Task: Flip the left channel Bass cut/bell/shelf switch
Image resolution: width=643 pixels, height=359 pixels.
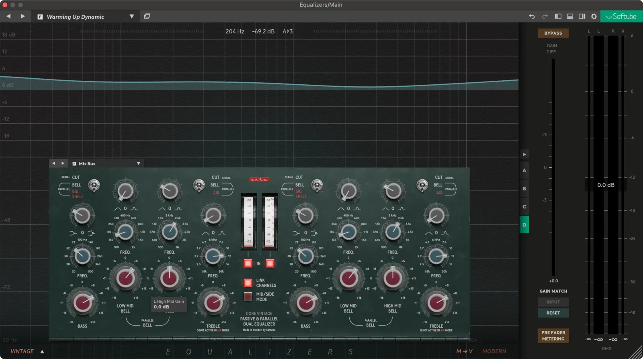Action: pyautogui.click(x=94, y=185)
